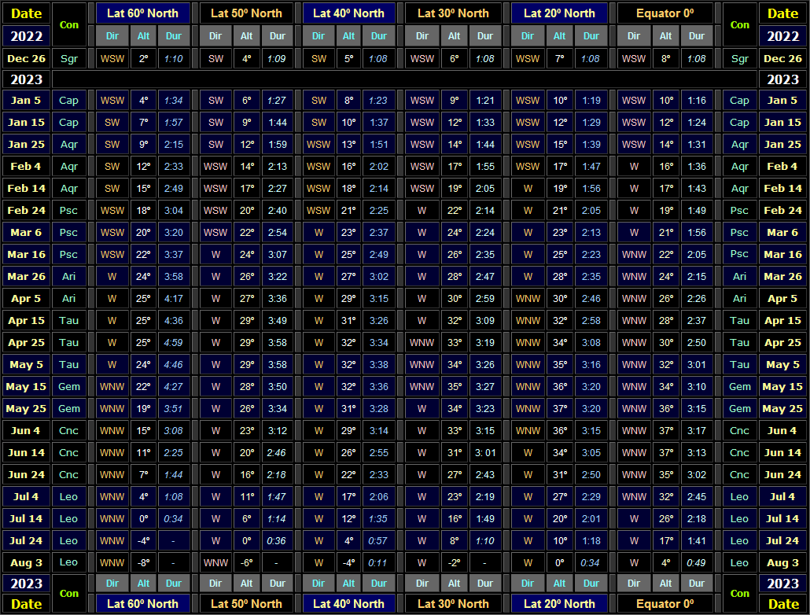
Task: Click the top Alt subheader under Lat 30° North
Action: (x=454, y=35)
